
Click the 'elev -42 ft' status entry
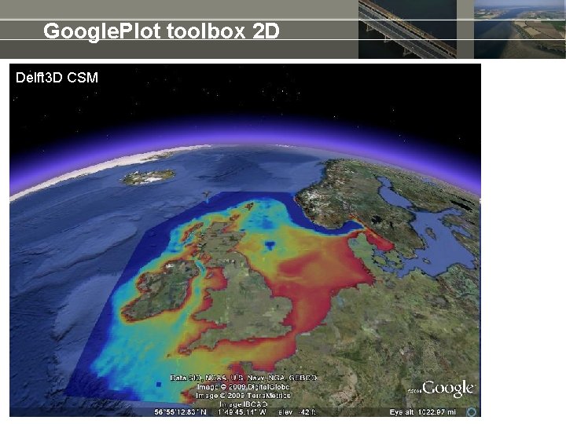tap(297, 411)
